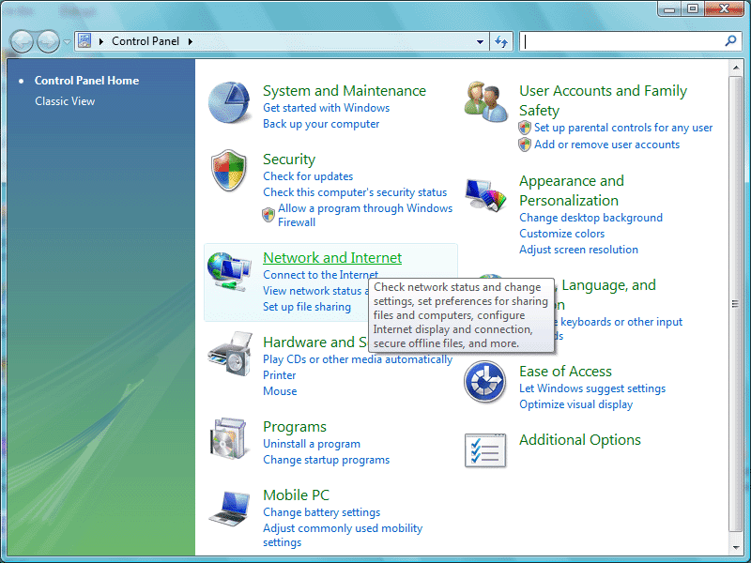Open the Programs category heading

[295, 427]
